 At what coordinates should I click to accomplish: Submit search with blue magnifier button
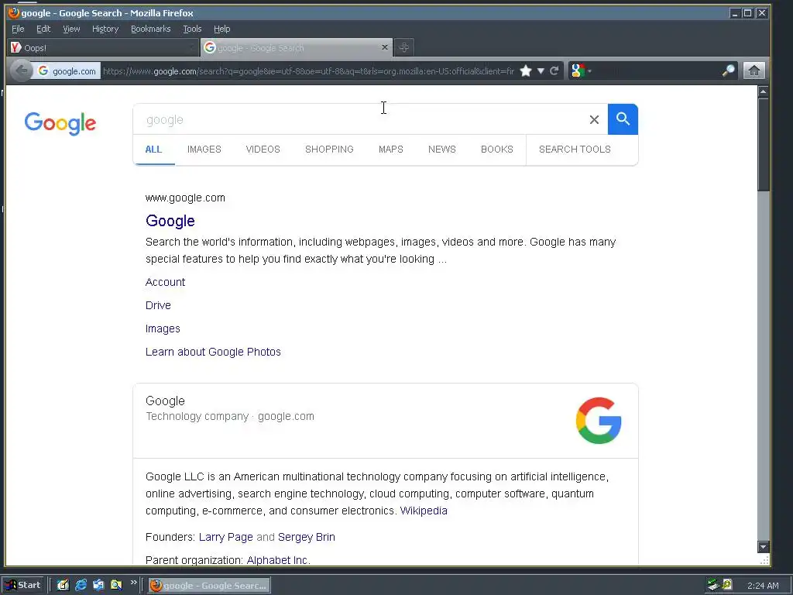point(623,119)
